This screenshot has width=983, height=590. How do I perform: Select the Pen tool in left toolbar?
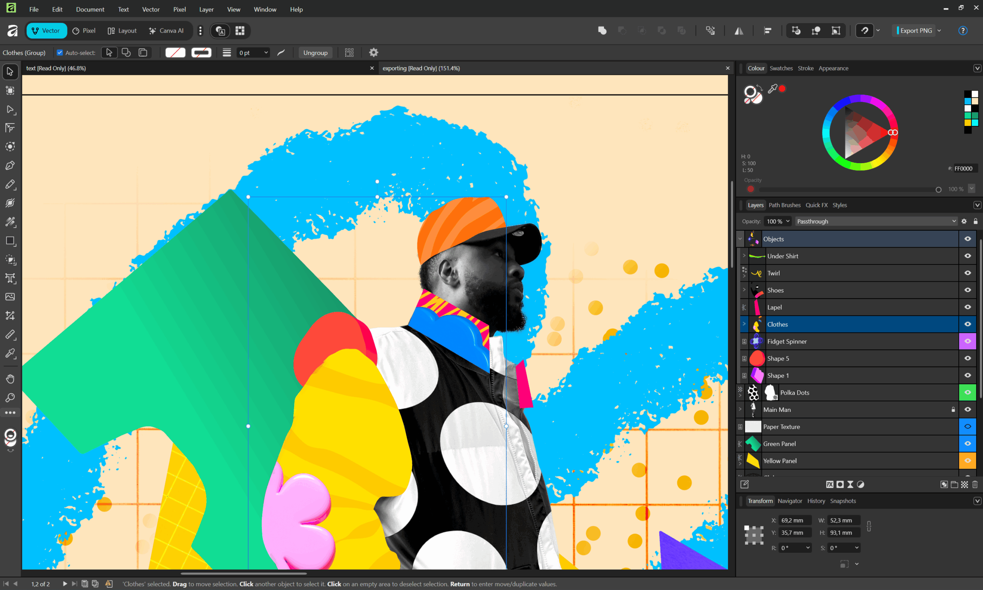point(10,165)
